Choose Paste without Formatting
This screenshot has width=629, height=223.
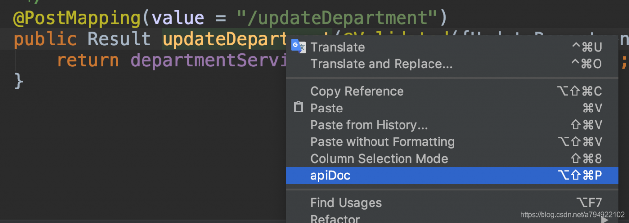click(x=452, y=142)
